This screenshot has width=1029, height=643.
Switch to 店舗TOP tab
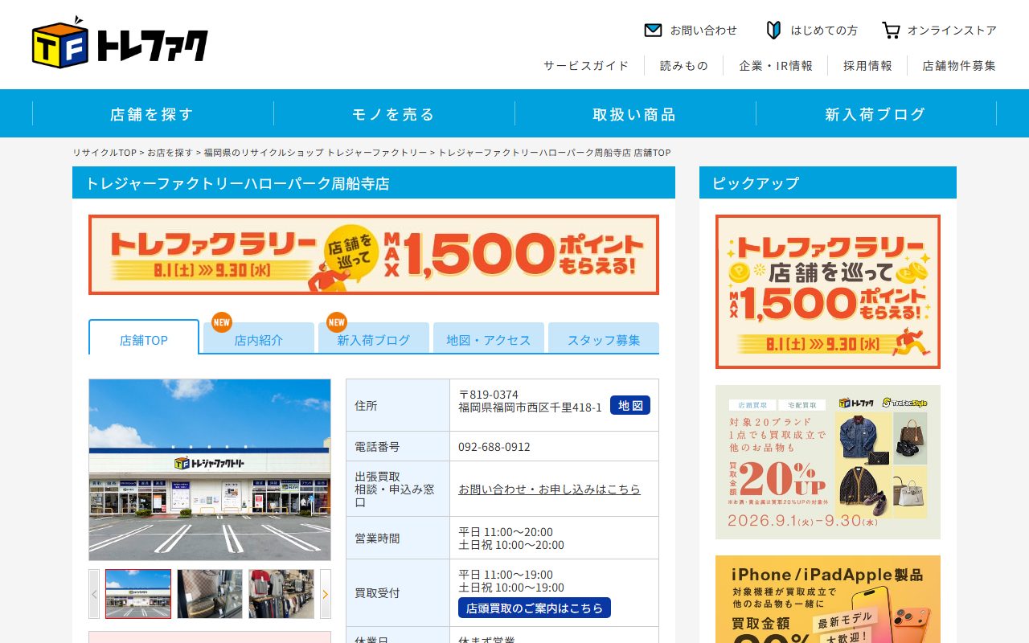(x=144, y=339)
